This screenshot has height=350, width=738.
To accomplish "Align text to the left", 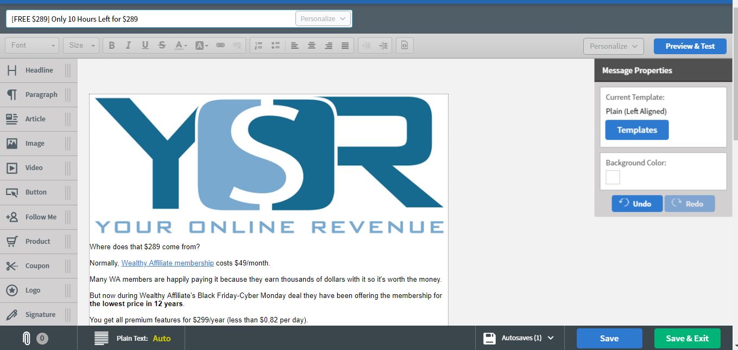I will point(295,46).
